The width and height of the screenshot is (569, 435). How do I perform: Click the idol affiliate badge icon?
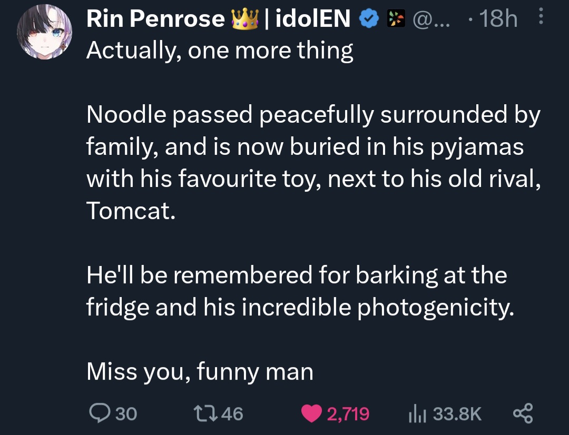tap(396, 19)
